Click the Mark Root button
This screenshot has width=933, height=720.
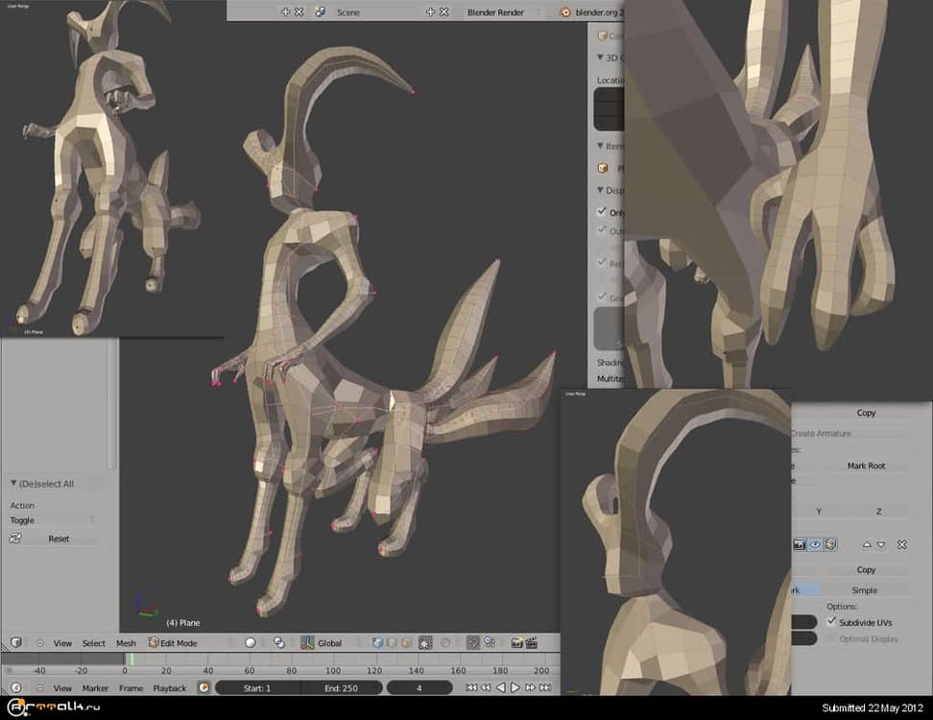pyautogui.click(x=866, y=466)
